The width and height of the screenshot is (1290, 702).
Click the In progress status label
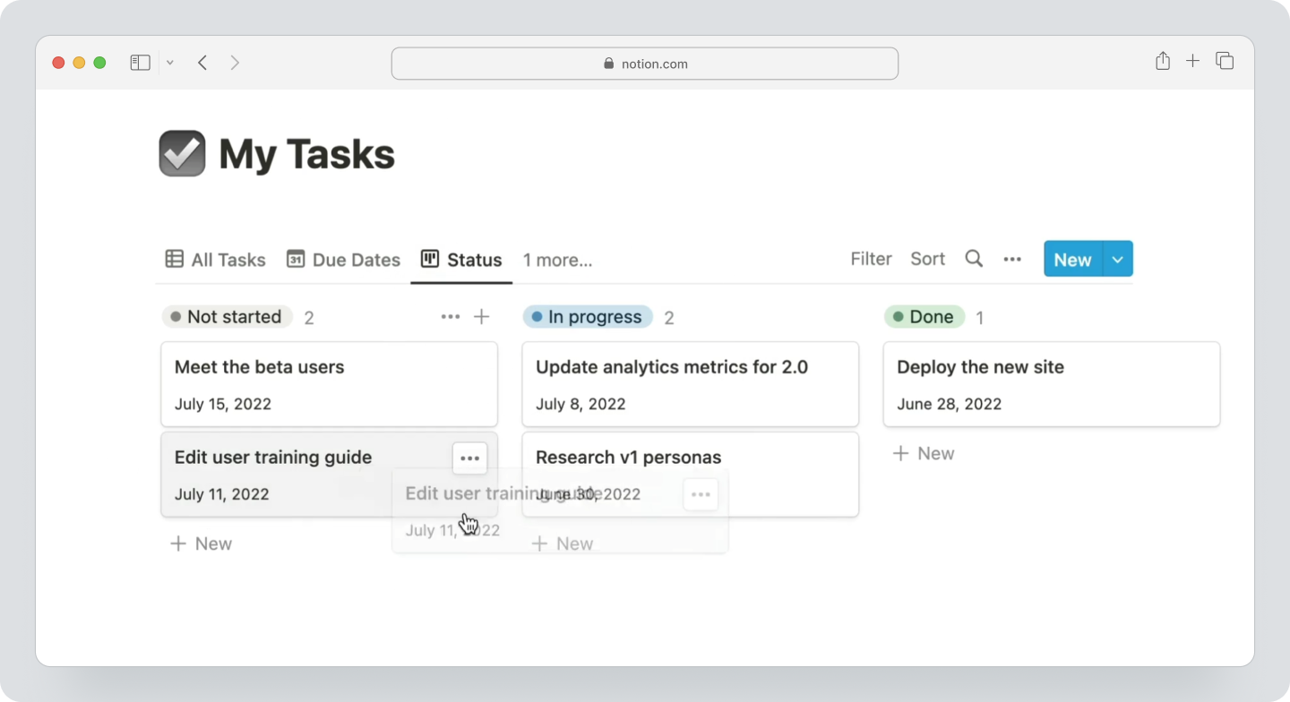[587, 316]
